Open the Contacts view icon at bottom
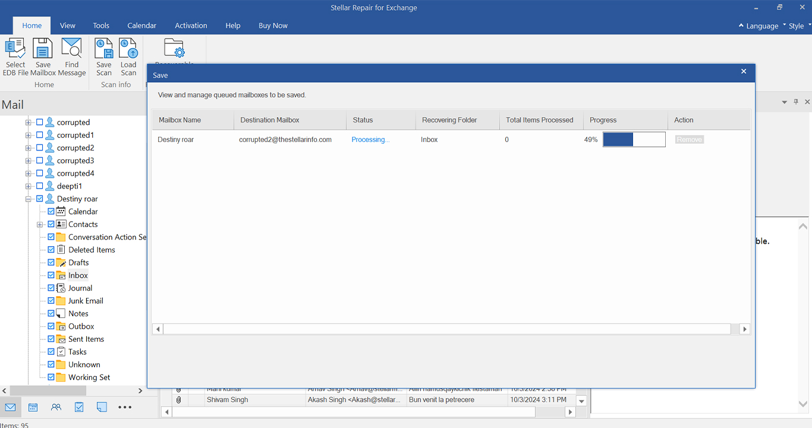Screen dimensions: 812x428 pyautogui.click(x=56, y=407)
